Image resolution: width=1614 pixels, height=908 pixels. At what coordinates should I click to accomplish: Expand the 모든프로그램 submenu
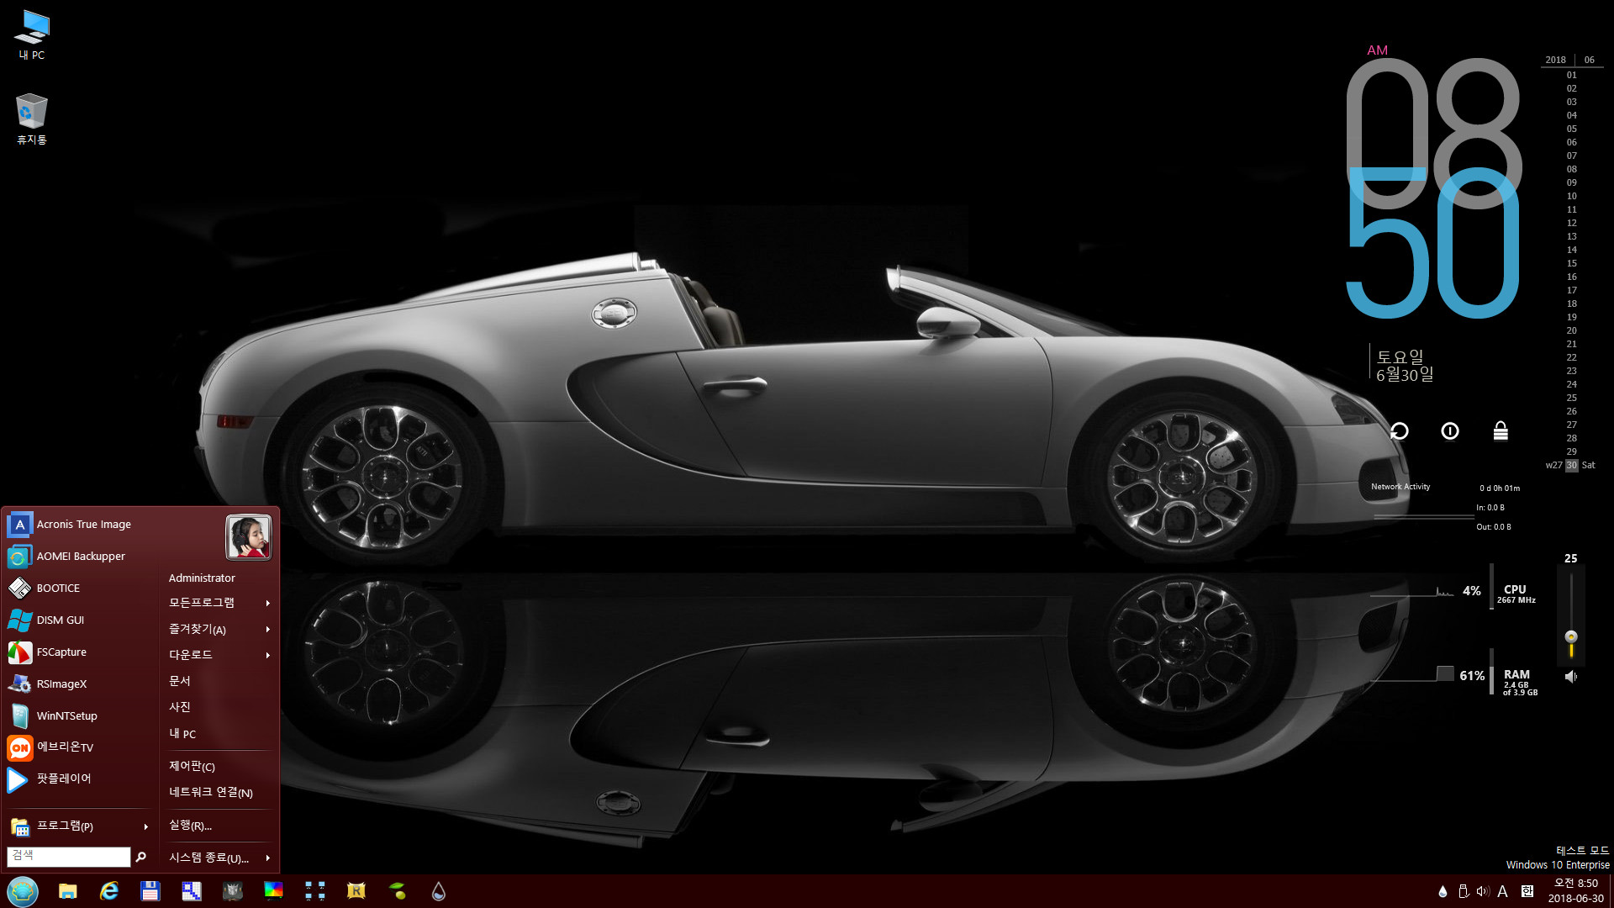pyautogui.click(x=220, y=603)
